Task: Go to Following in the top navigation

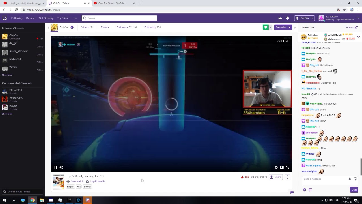Action: click(17, 18)
